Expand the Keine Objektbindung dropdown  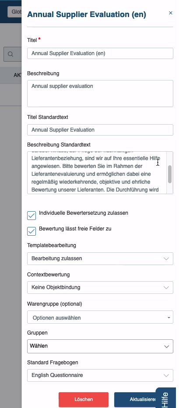tap(100, 288)
